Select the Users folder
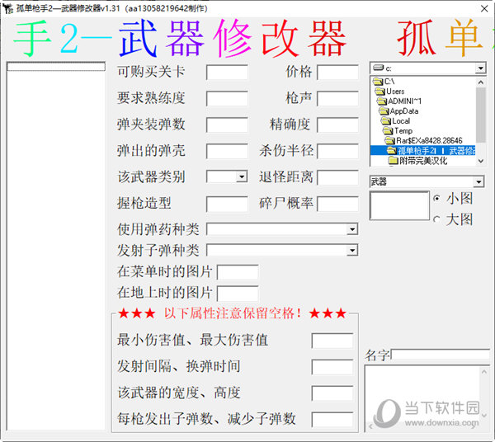 [389, 92]
